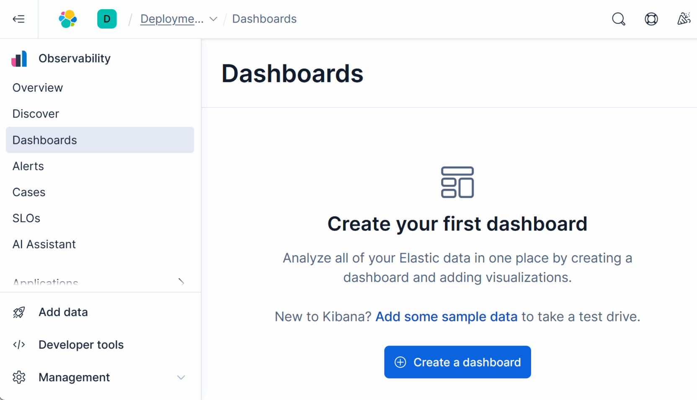
Task: Follow the Add some sample data link
Action: click(x=446, y=317)
